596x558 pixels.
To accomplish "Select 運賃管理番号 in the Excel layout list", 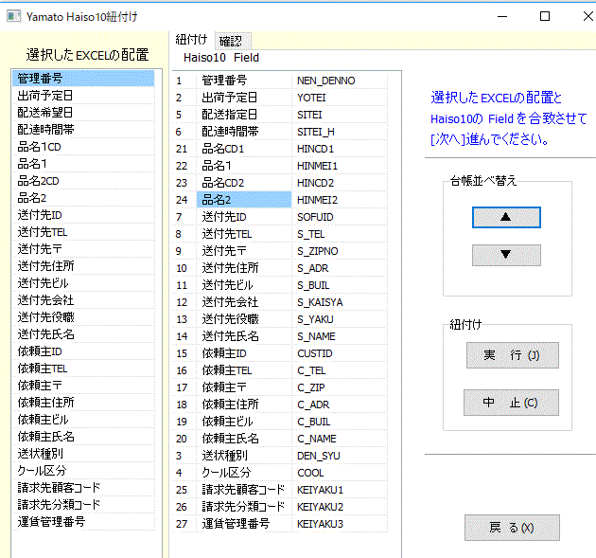I will click(83, 522).
